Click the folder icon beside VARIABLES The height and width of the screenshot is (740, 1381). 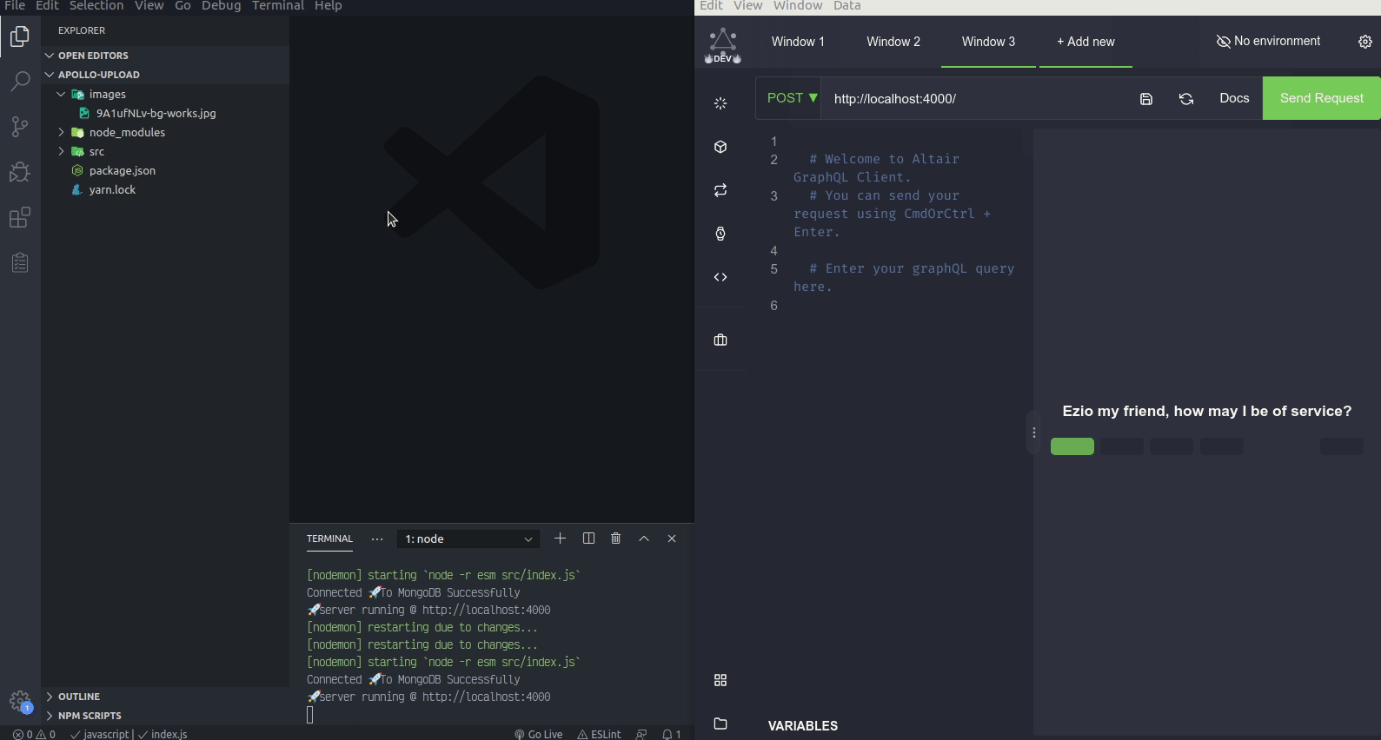pos(720,723)
